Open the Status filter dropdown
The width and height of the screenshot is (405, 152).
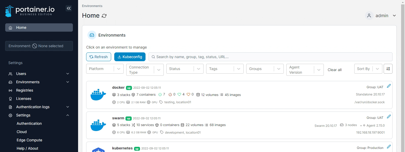185,69
